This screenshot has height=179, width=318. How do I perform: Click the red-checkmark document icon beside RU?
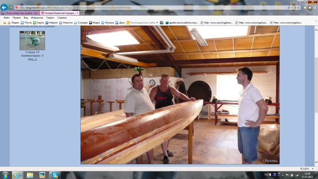(x=270, y=175)
